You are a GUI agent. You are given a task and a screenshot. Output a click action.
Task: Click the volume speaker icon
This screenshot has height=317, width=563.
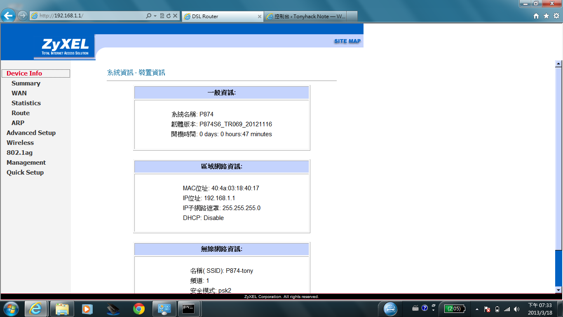click(x=517, y=309)
